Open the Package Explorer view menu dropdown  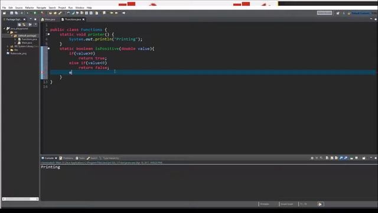[x=35, y=25]
